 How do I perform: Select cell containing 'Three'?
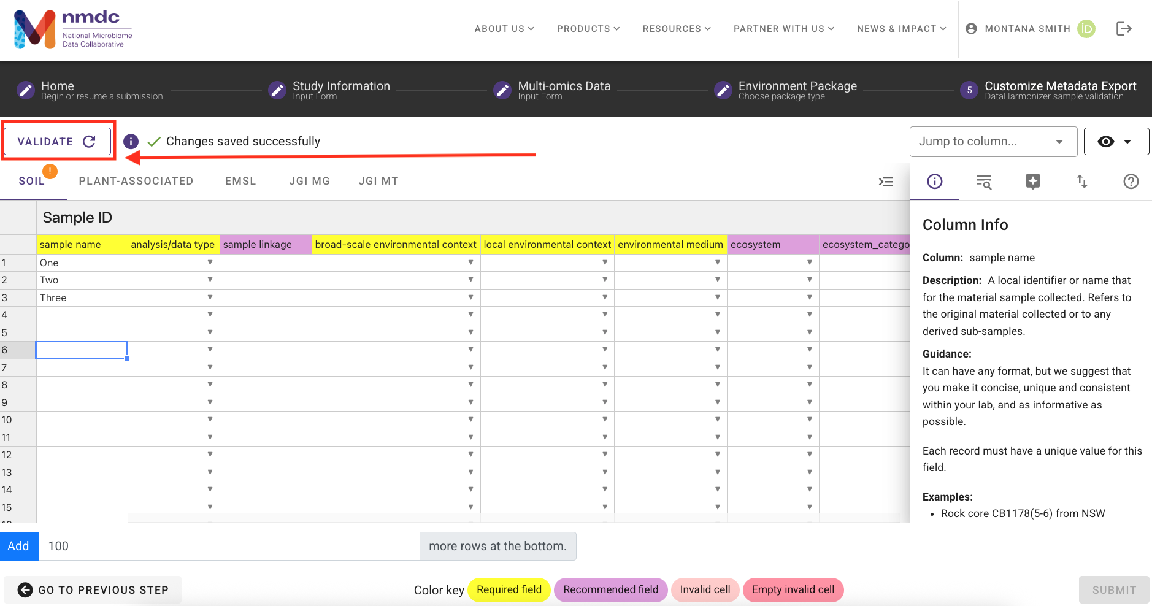(x=82, y=297)
